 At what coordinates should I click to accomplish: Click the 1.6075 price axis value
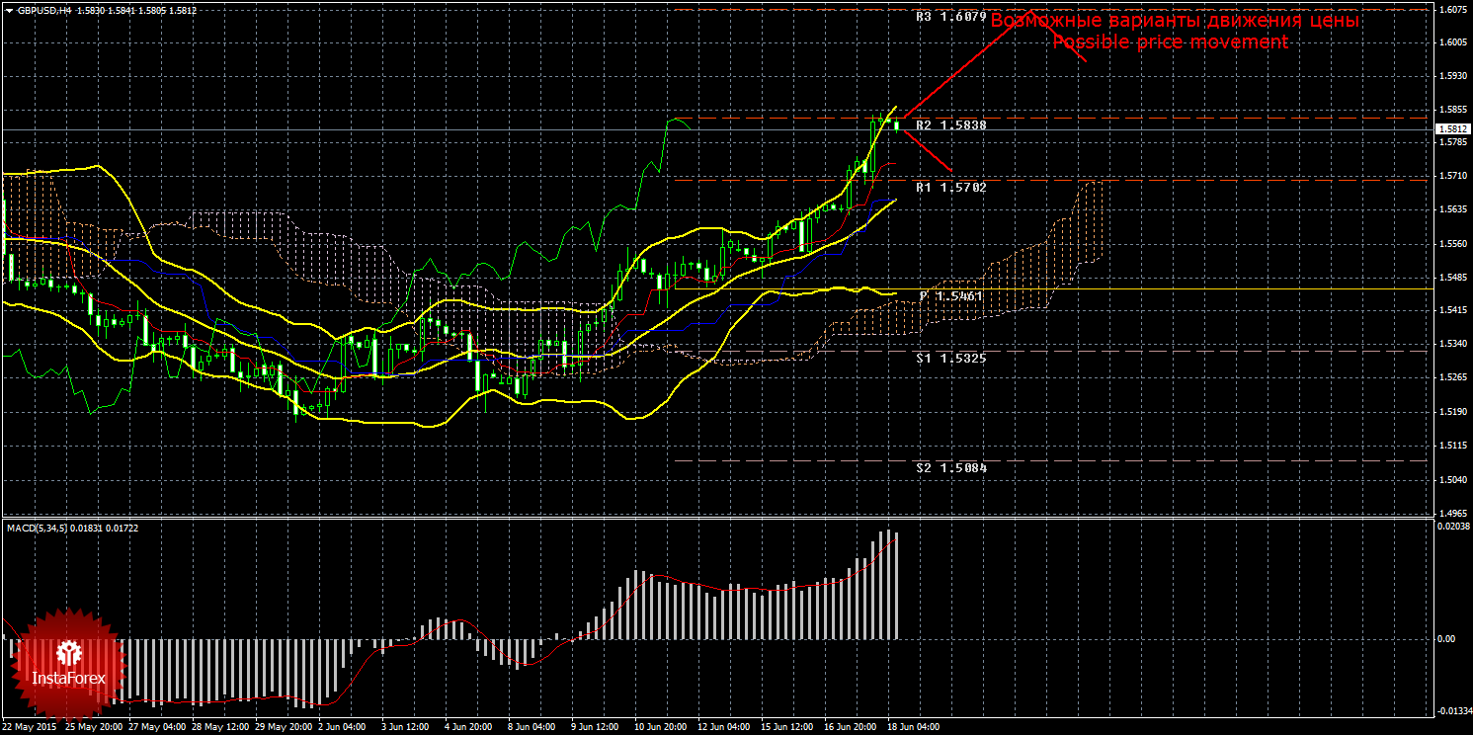(x=1452, y=10)
